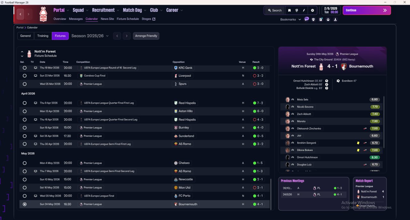
Task: Open the 9+ messages notification icon
Action: [x=307, y=19]
